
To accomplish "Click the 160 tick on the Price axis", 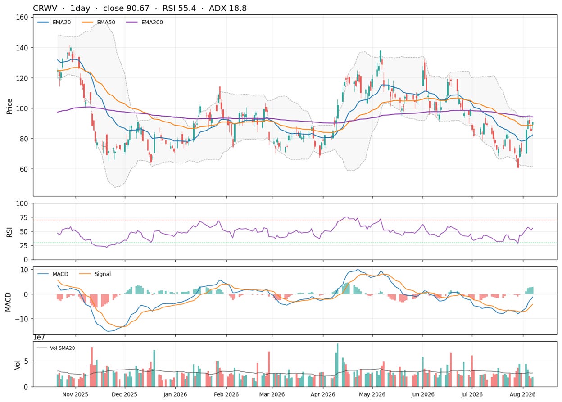I will 23,18.
